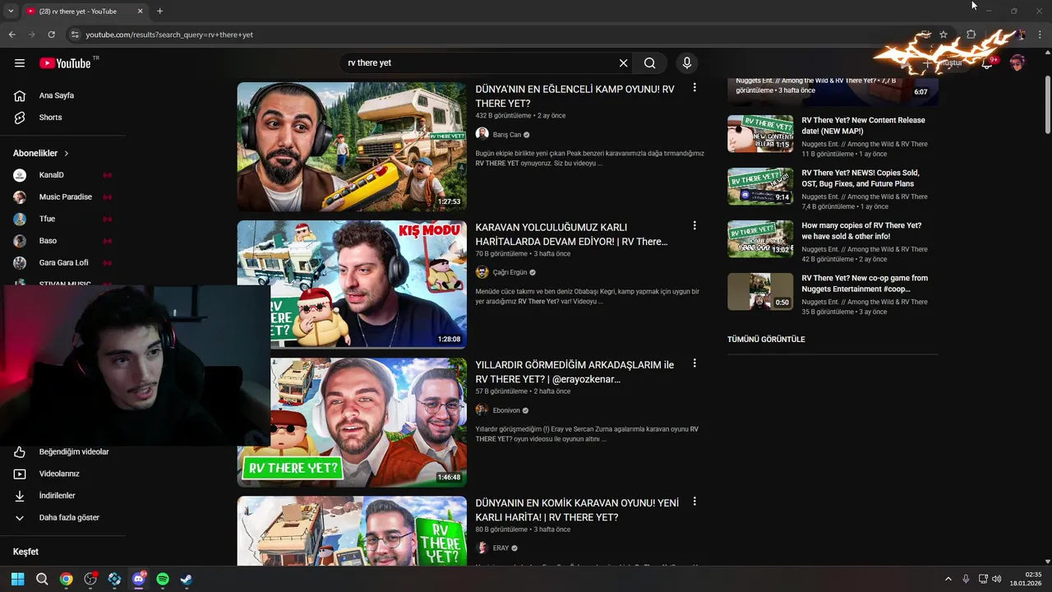
Task: Open Chrome extensions puzzle icon
Action: point(971,35)
